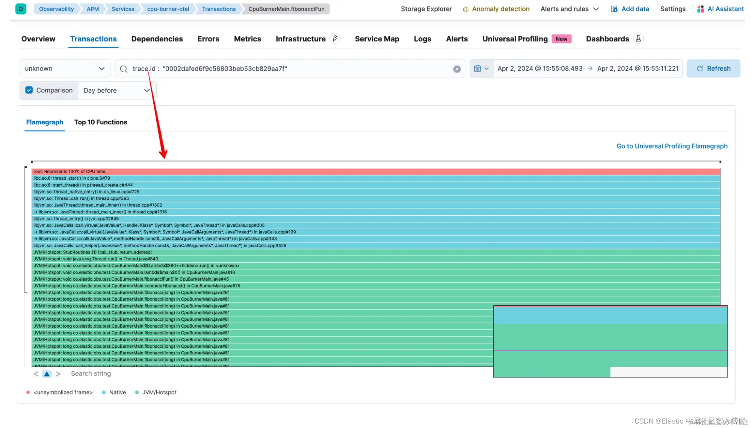Switch to the Top 10 Functions tab
751x428 pixels.
[x=101, y=122]
